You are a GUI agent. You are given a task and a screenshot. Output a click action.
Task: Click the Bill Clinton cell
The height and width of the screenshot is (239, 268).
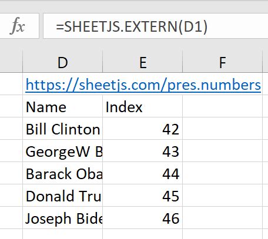tap(63, 129)
